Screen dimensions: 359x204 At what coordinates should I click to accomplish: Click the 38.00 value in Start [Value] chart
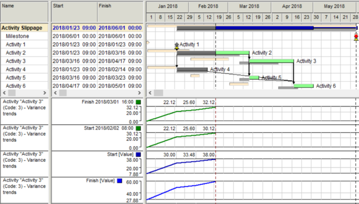209,155
